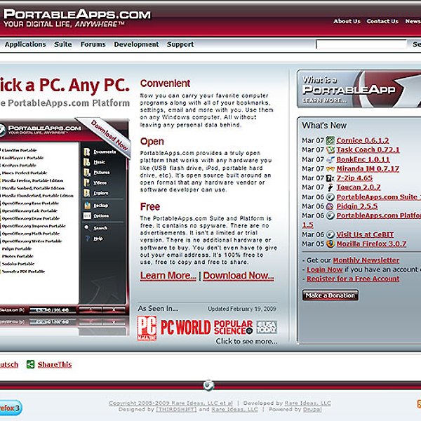Open the About Us page
421x421 pixels.
click(x=347, y=21)
